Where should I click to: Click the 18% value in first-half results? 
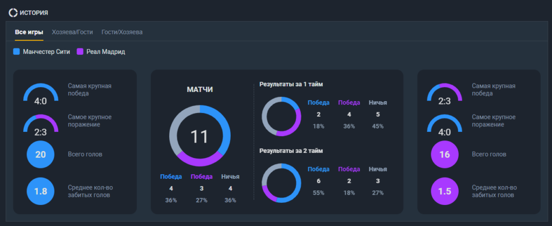(319, 126)
